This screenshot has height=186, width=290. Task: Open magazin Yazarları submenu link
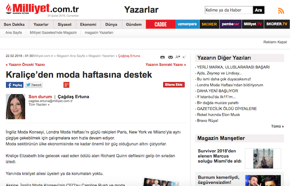[x=99, y=33]
